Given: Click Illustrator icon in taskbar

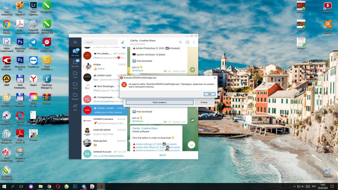Looking at the screenshot, I should 101,186.
